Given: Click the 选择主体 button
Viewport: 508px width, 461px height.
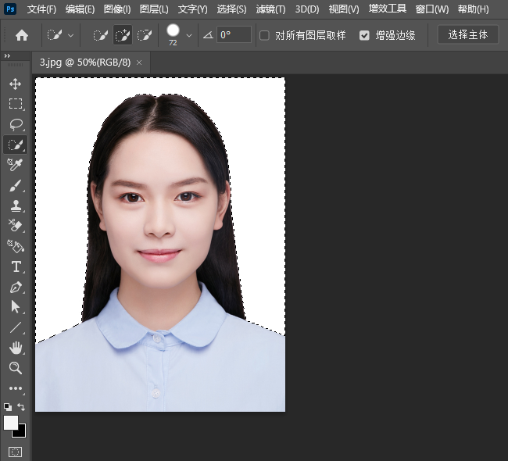Looking at the screenshot, I should coord(467,35).
